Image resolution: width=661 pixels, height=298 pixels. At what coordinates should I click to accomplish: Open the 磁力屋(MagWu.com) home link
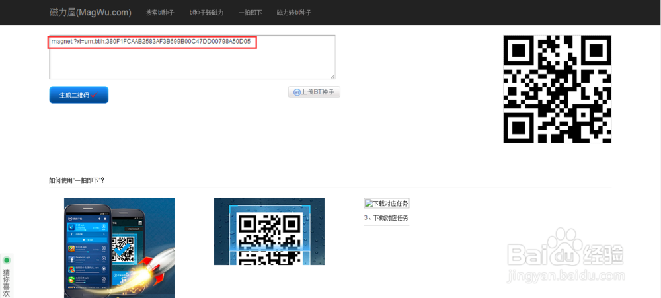90,13
